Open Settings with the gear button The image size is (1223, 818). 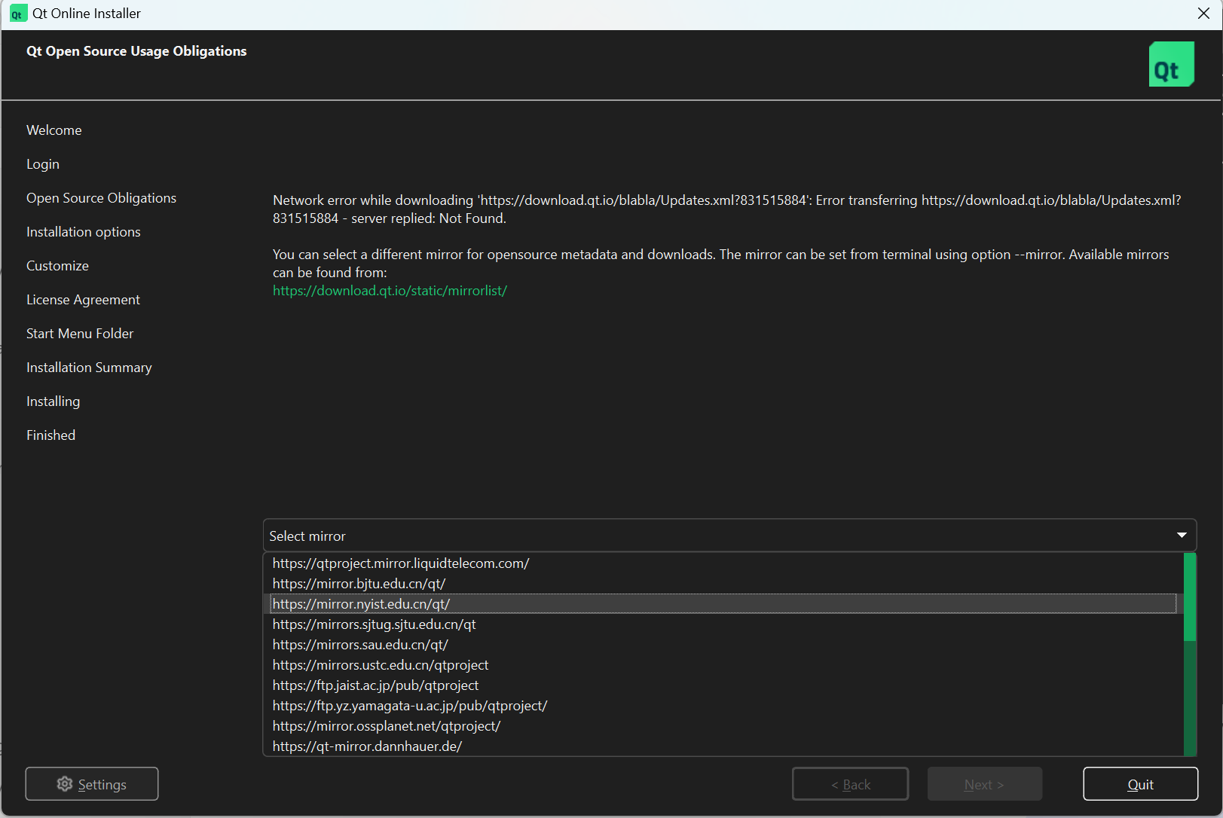tap(92, 784)
